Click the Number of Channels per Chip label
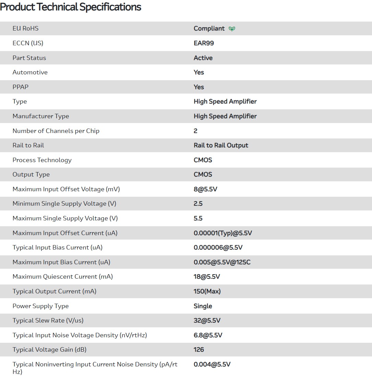The height and width of the screenshot is (376, 372). 56,131
